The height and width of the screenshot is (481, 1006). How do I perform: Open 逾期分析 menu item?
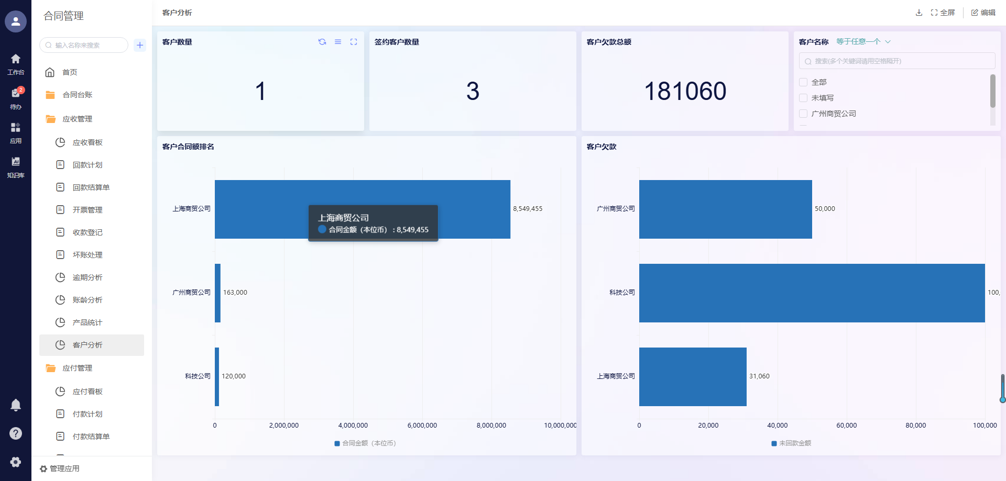[88, 277]
